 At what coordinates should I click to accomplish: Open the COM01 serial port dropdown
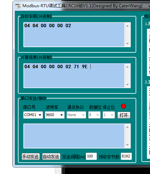coord(33,115)
